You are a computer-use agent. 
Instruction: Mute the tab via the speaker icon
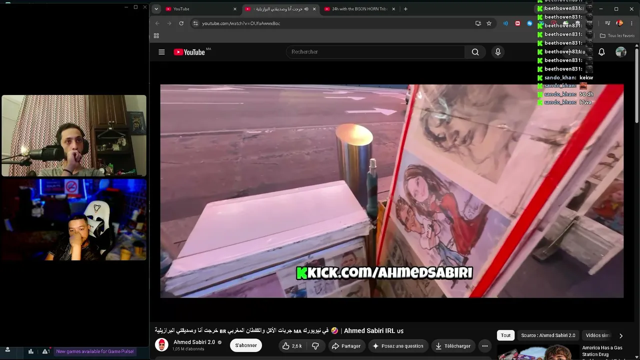306,9
